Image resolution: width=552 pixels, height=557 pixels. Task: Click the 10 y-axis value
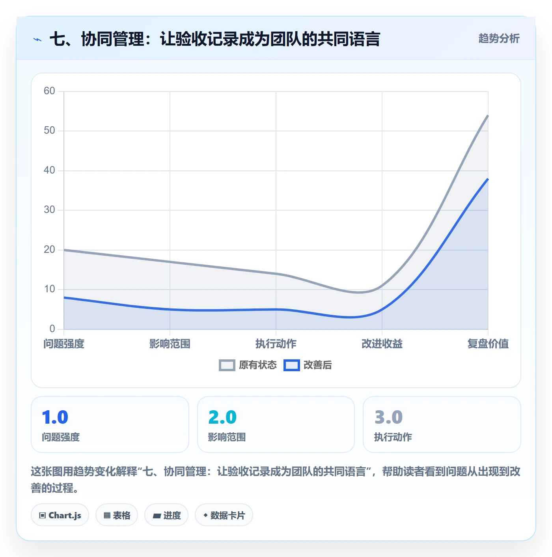pos(49,289)
